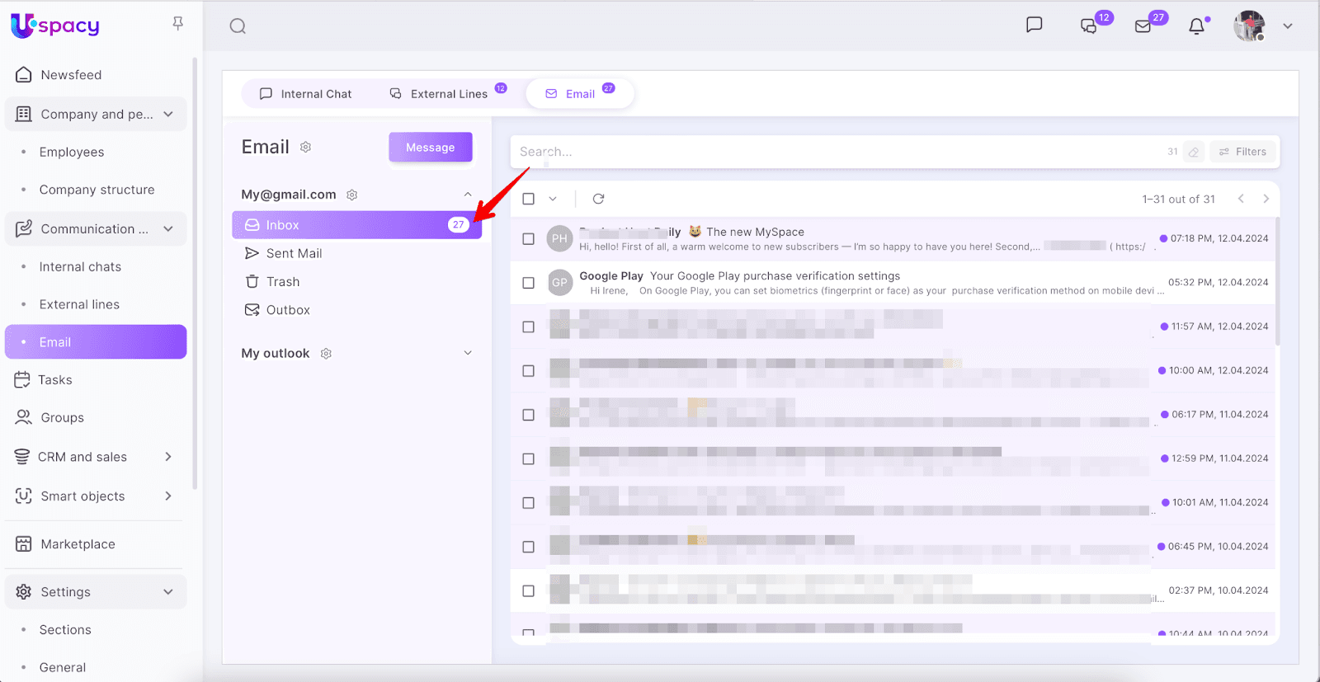Expand the CRM and sales menu

[168, 457]
